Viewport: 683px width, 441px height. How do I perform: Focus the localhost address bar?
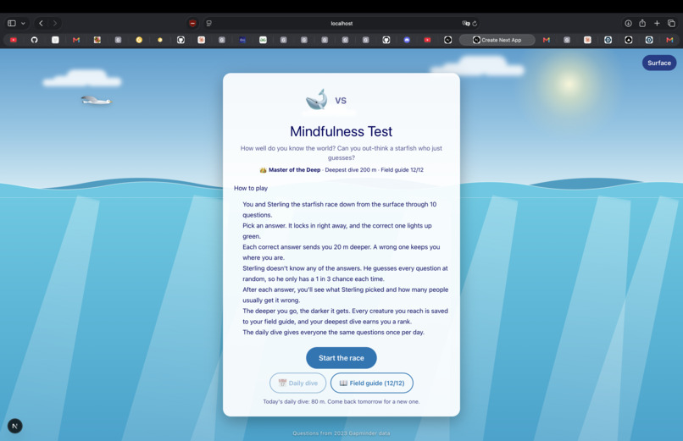[x=341, y=24]
